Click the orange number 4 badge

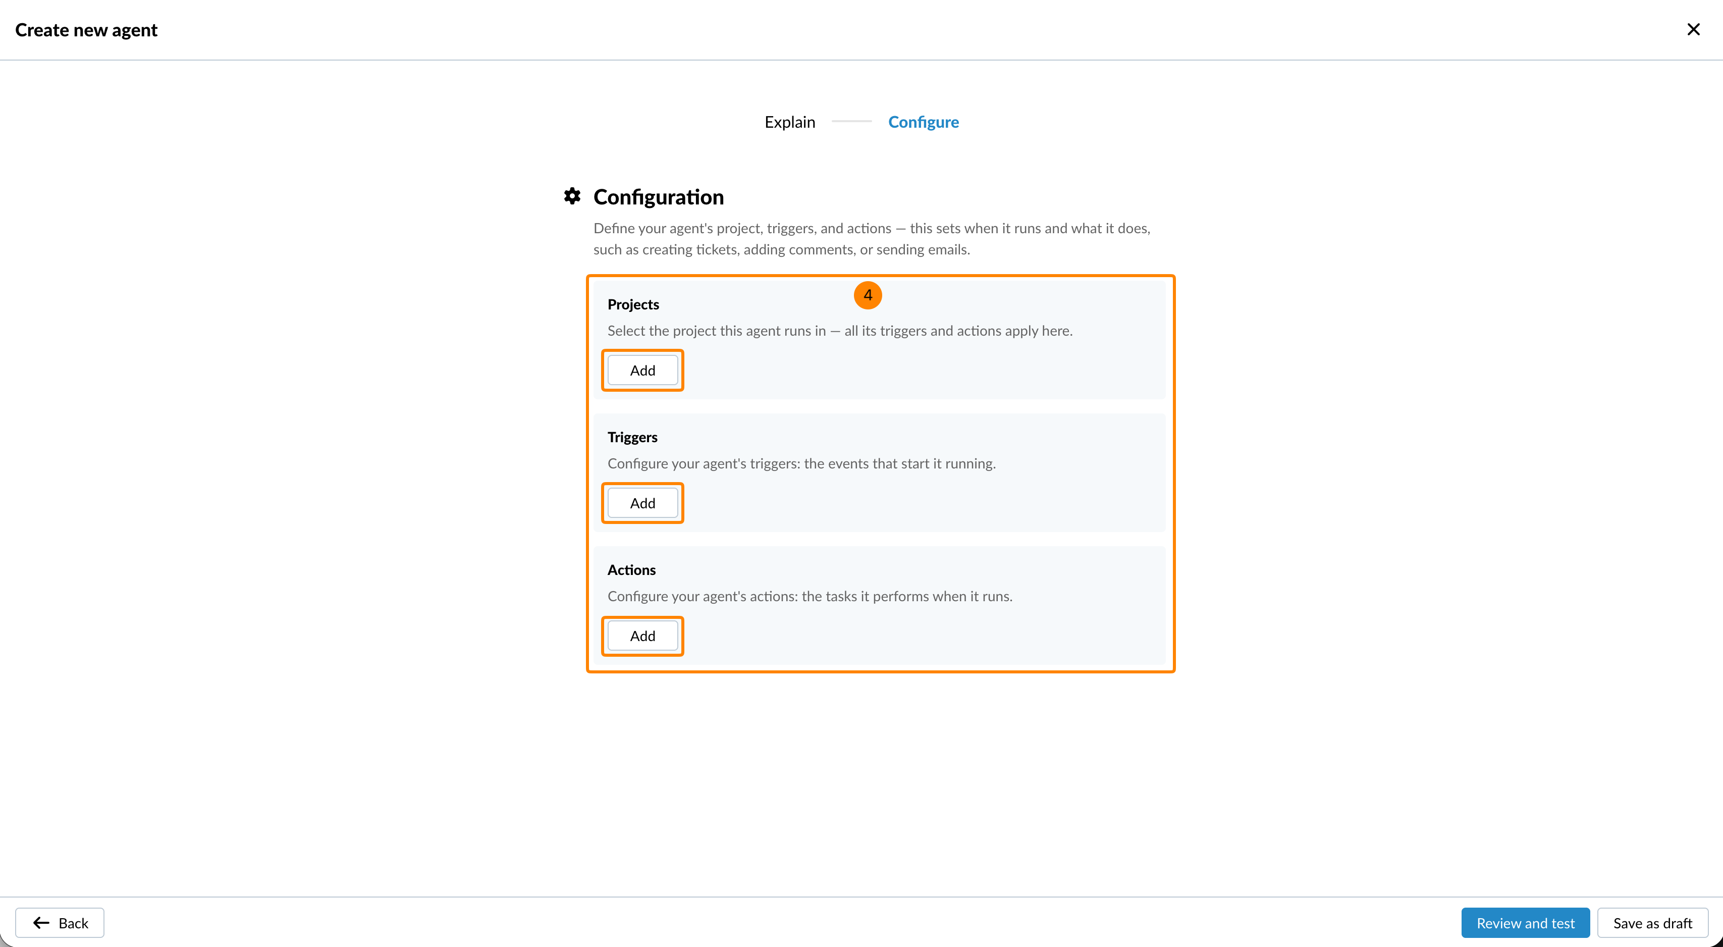pos(868,295)
